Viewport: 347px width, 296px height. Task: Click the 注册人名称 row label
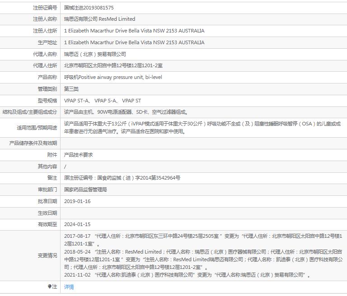45,19
